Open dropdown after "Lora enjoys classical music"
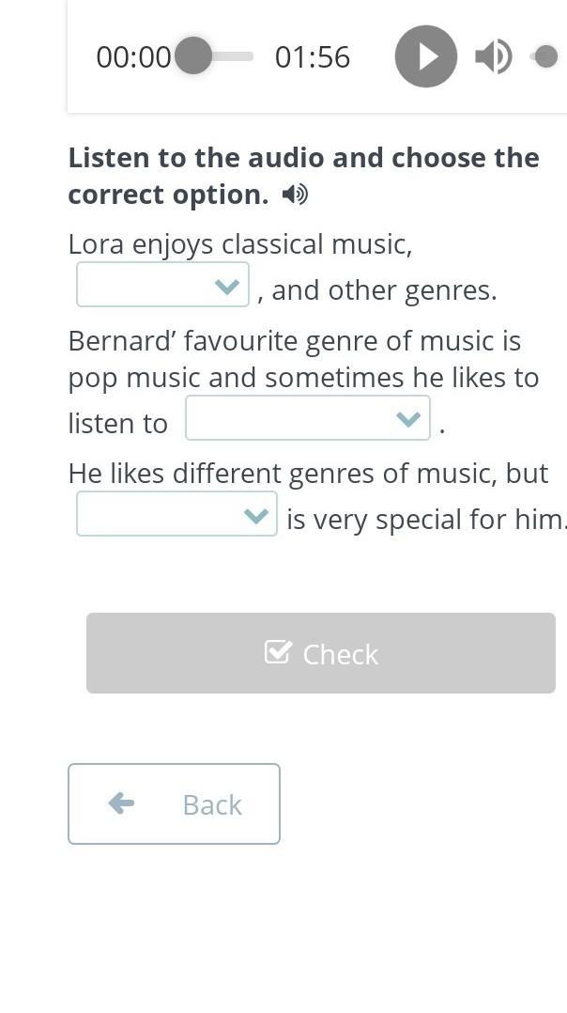Viewport: 567px width, 1013px height. click(x=162, y=285)
